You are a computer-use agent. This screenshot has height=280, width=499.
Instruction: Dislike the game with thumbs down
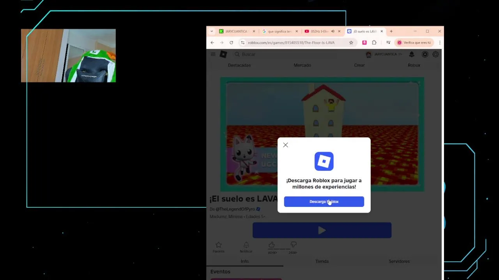[x=293, y=245]
